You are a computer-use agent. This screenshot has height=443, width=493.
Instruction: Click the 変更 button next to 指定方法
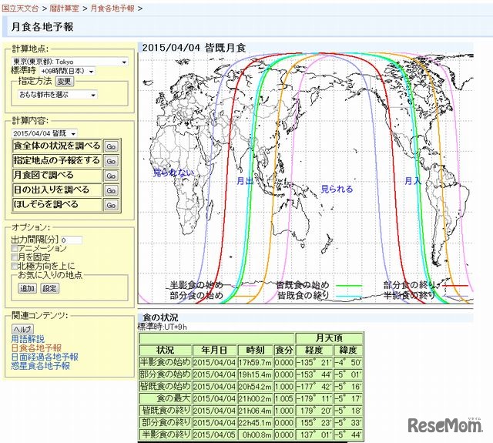coord(65,82)
